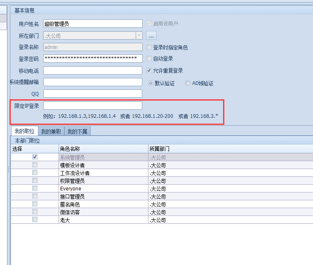Screen dimensions: 313x265
Task: Toggle the 登录时指定角色 checkbox
Action: click(149, 47)
